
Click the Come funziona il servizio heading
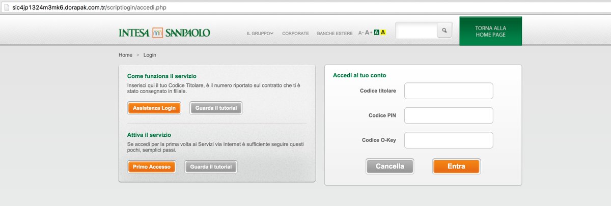pyautogui.click(x=162, y=76)
